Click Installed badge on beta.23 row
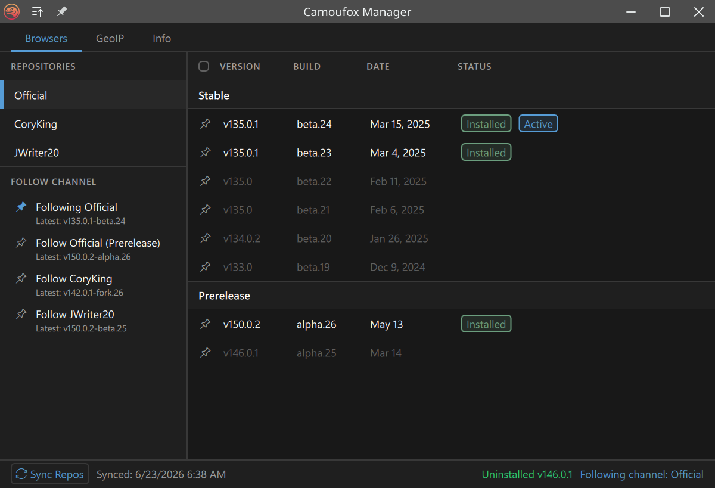This screenshot has height=488, width=715. 486,153
